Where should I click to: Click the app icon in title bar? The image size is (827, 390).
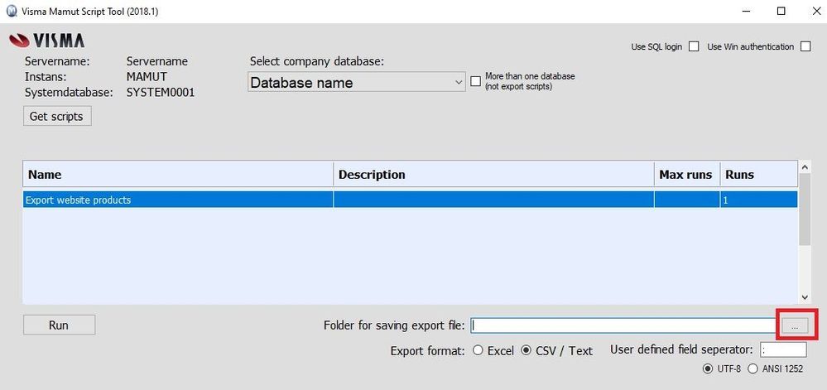click(x=12, y=11)
